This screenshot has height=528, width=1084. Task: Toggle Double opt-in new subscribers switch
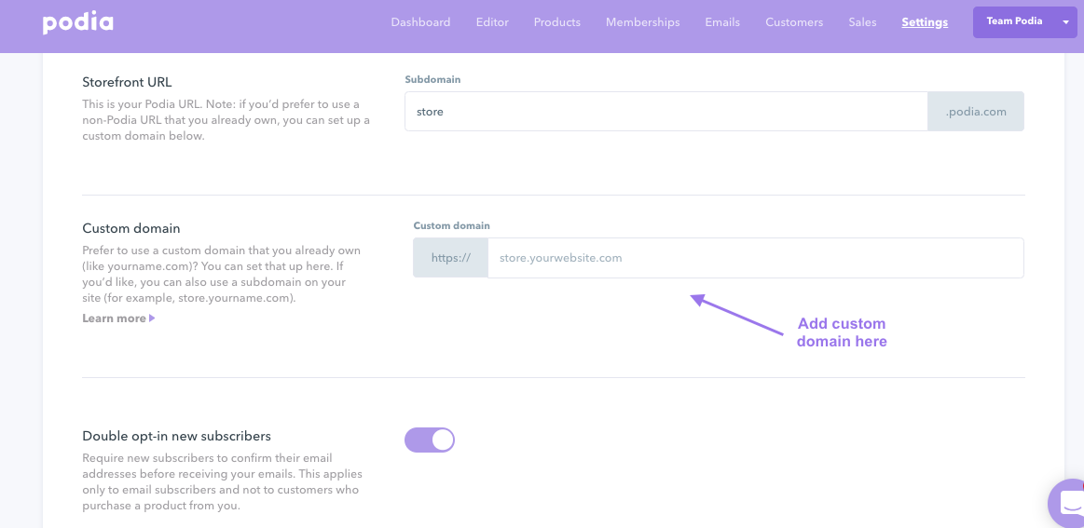[x=430, y=440]
